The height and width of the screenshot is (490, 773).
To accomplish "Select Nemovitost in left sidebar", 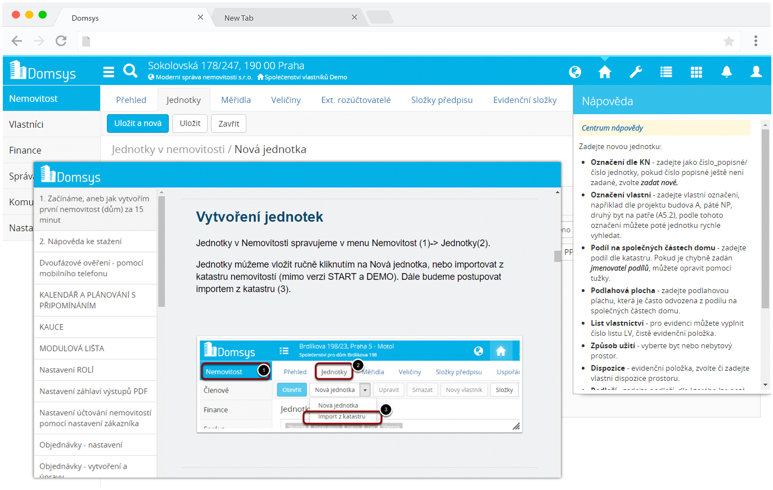I will (51, 98).
